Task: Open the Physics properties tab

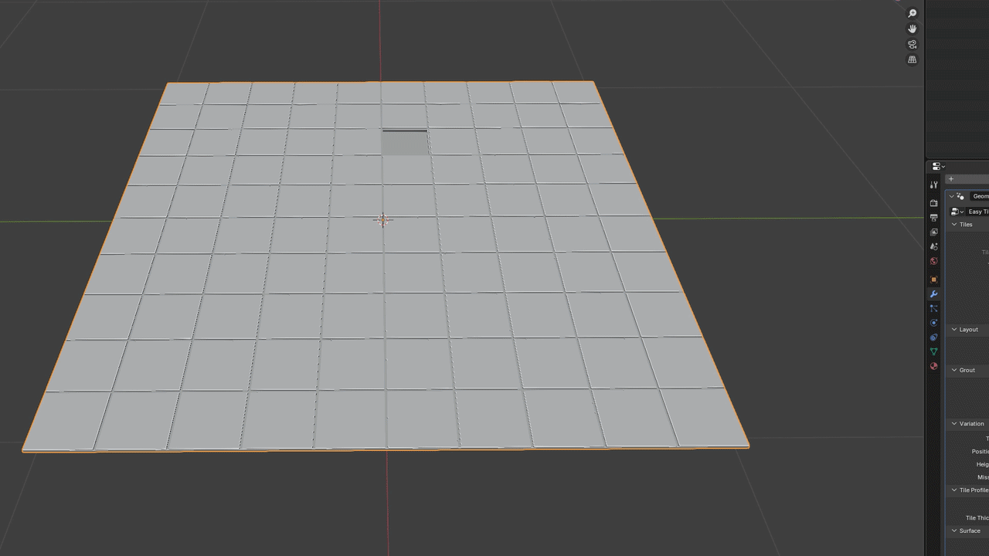Action: (x=934, y=323)
